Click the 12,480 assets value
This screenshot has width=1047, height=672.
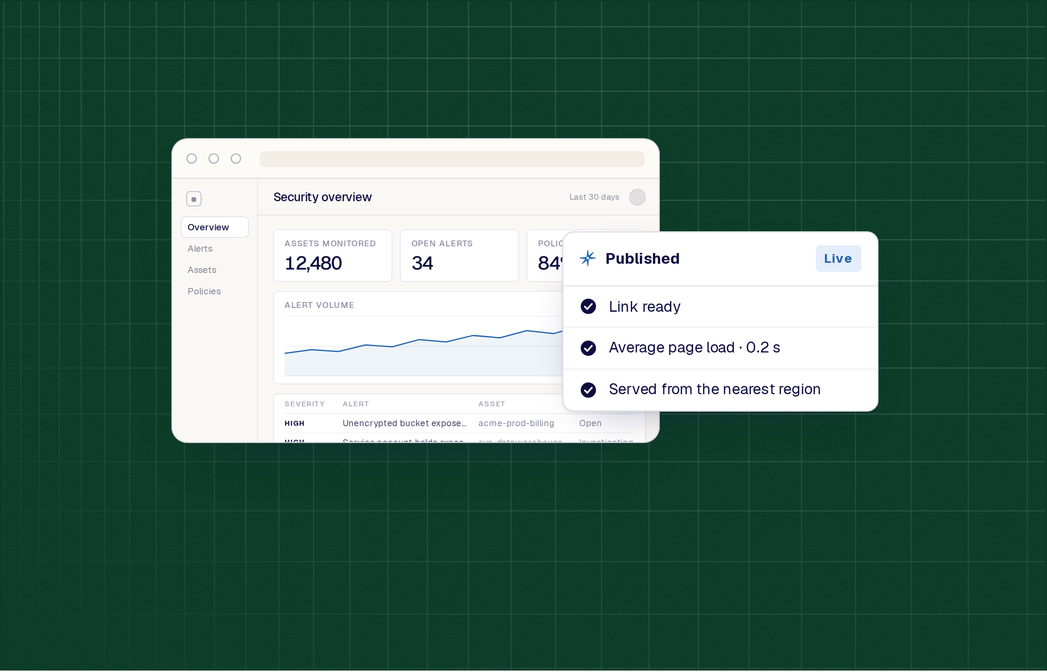point(313,263)
